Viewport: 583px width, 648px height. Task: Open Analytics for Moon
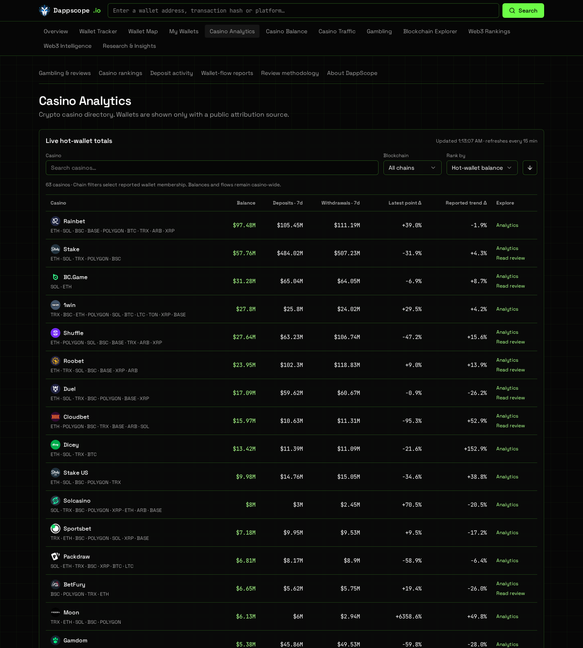(507, 616)
